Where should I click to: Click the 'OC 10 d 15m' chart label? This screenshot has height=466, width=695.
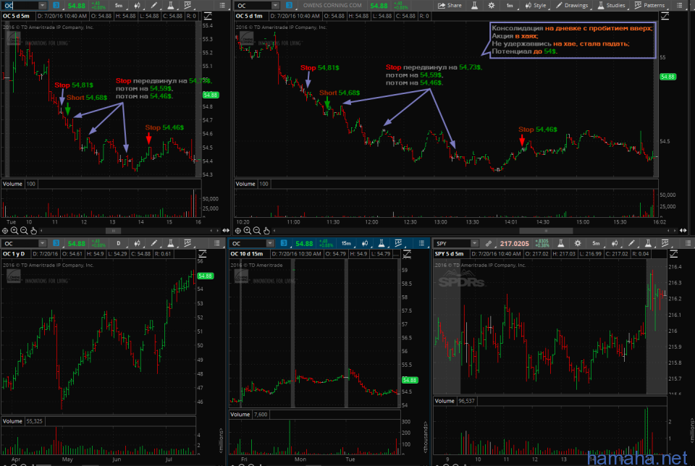247,254
